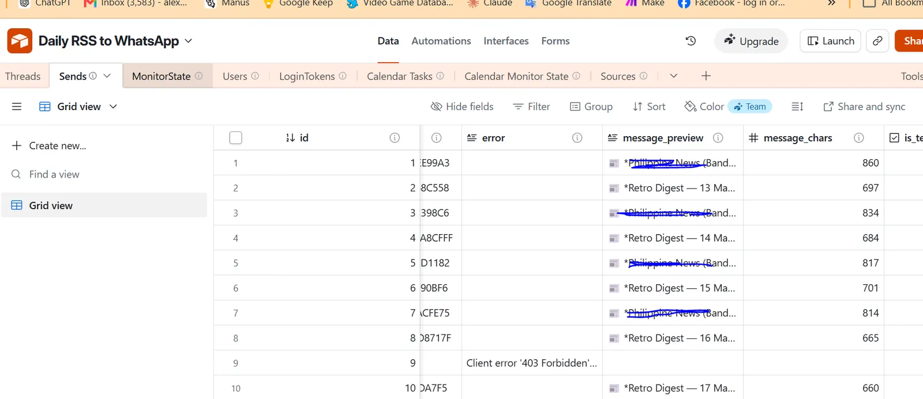The height and width of the screenshot is (399, 923).
Task: Click info icon beside LoginTokens tab
Action: (x=343, y=76)
